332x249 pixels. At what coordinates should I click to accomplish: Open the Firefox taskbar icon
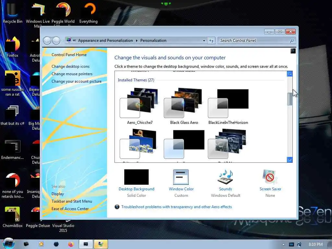[x=71, y=244]
